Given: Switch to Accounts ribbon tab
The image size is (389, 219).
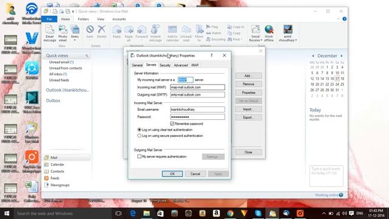Looking at the screenshot, I should (x=119, y=19).
